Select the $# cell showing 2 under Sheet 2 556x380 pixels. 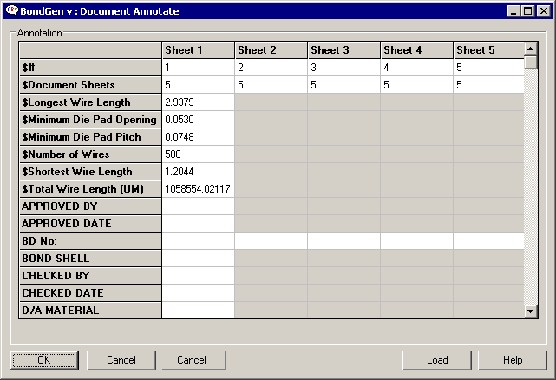click(x=271, y=68)
